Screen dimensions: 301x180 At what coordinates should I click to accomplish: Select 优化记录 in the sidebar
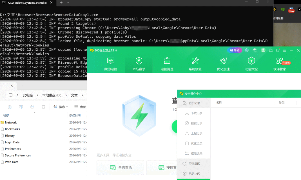tap(194, 143)
